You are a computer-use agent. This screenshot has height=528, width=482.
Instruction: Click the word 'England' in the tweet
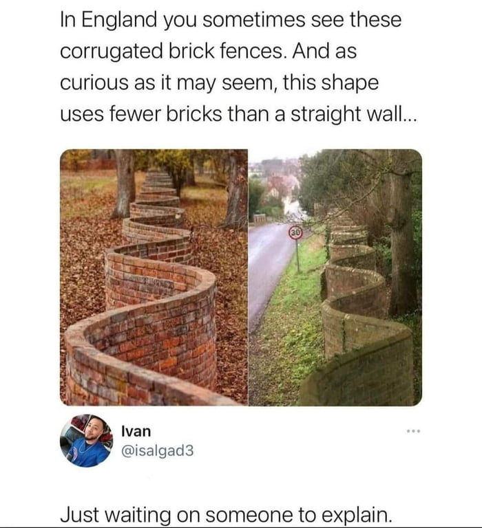(x=119, y=20)
